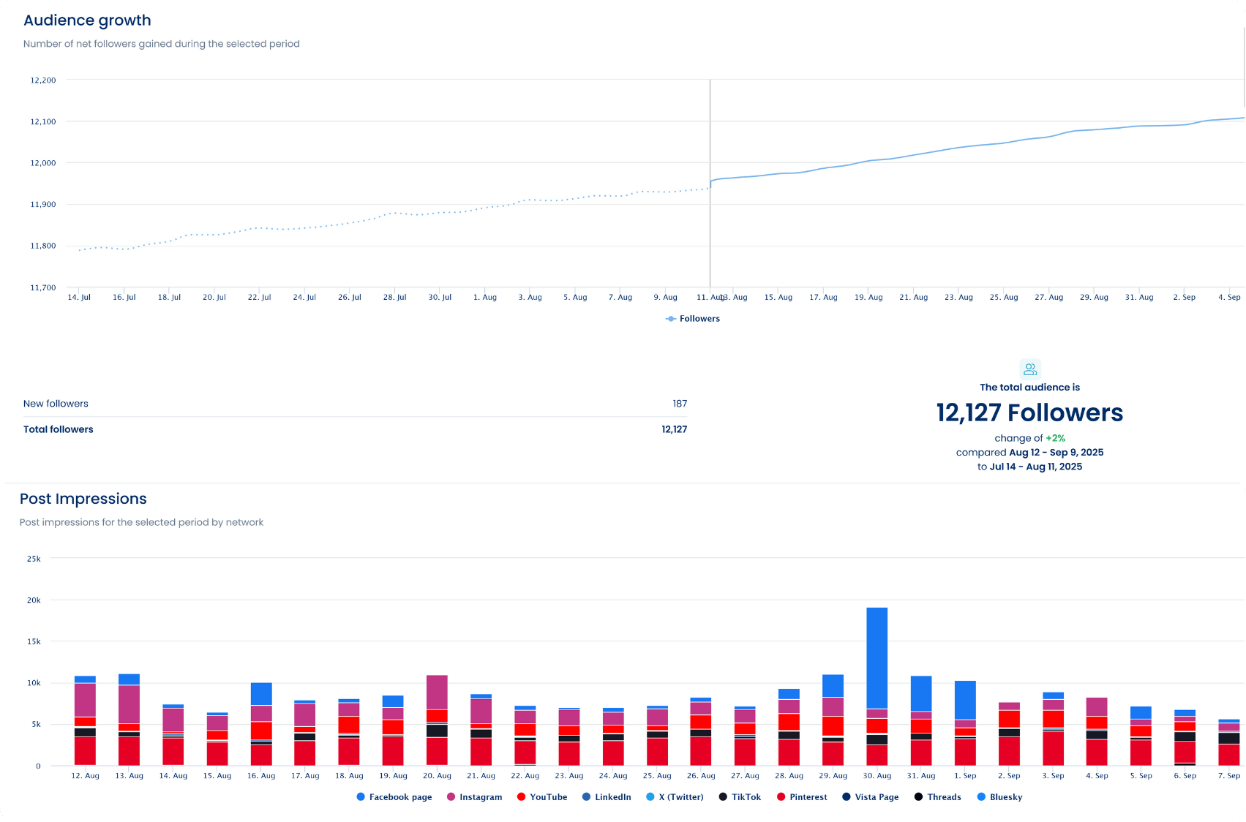
Task: Select the YouTube legend dot
Action: coord(519,796)
